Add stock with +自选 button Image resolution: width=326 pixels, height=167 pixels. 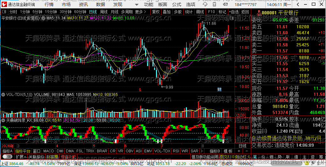coord(234,12)
